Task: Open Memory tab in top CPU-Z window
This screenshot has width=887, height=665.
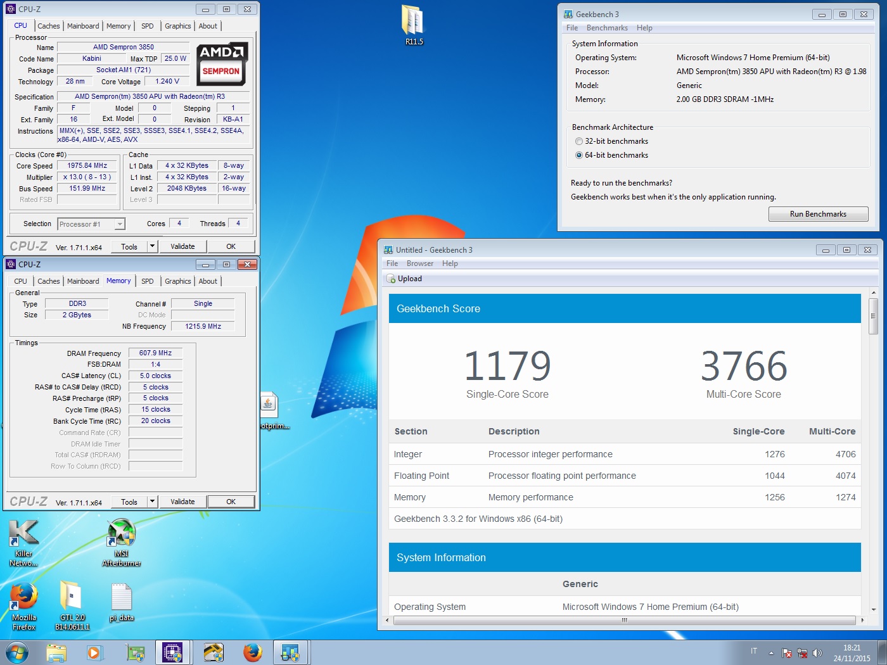Action: [x=118, y=26]
